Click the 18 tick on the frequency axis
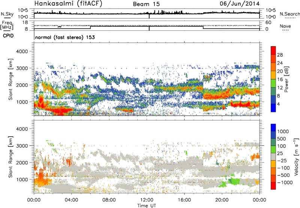 tap(25, 23)
